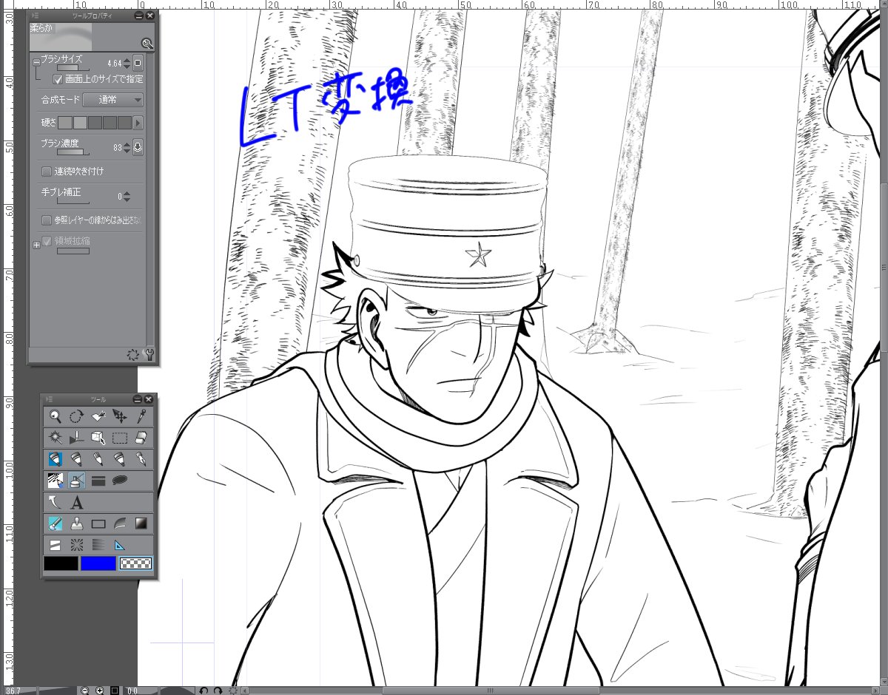Image resolution: width=888 pixels, height=695 pixels.
Task: Click the ブラシ濃度 83 stepper arrows
Action: (127, 147)
